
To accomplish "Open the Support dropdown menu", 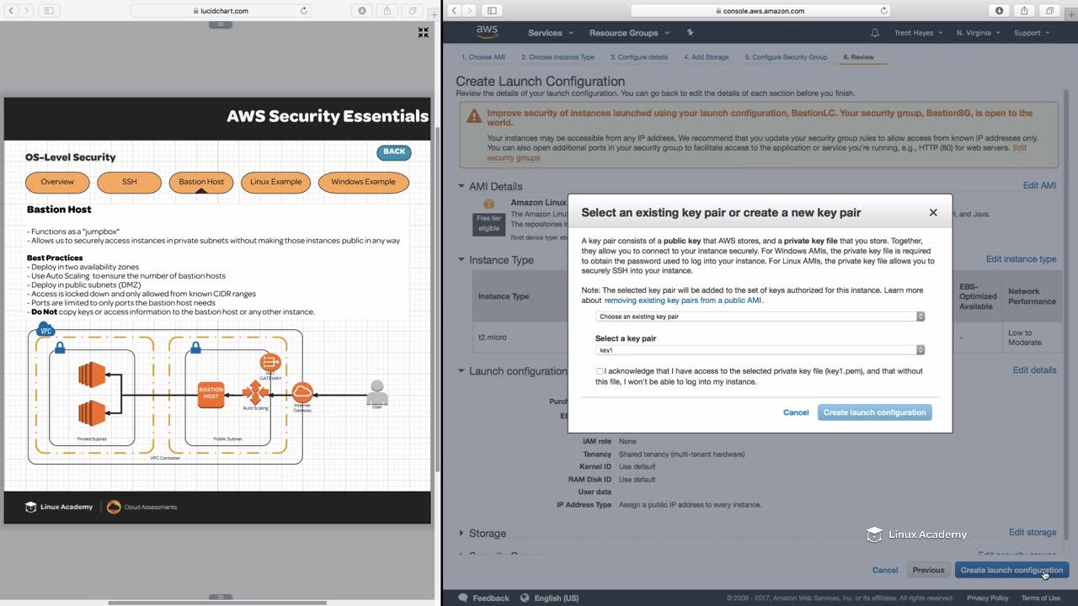I will click(x=1031, y=33).
